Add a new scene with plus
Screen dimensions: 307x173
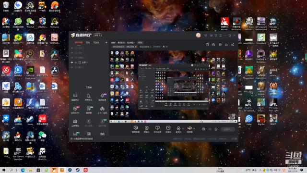point(106,43)
